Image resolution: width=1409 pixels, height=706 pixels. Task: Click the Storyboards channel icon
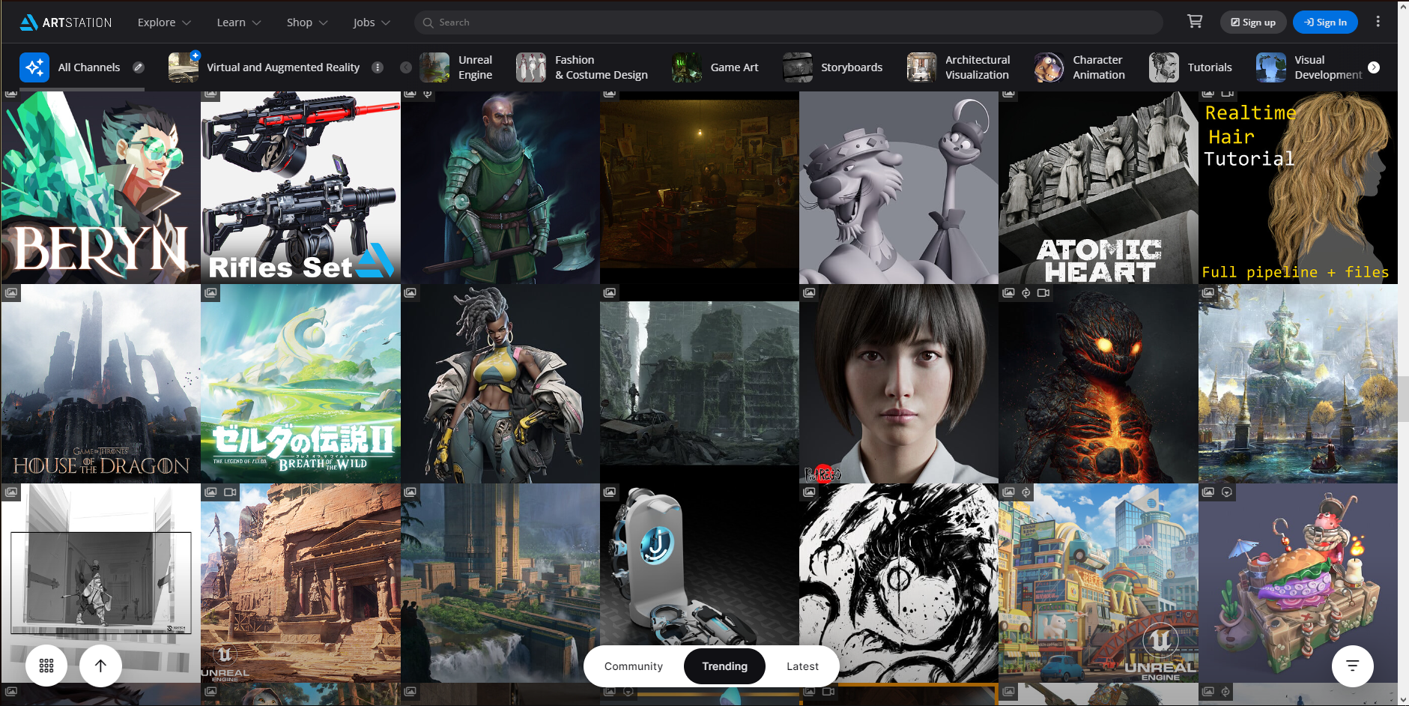coord(798,67)
